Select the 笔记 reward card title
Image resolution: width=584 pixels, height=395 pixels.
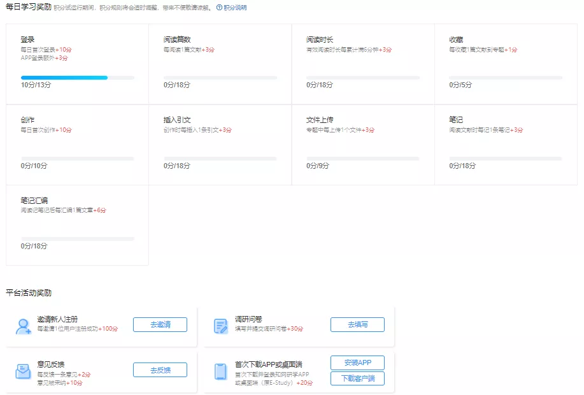[x=456, y=120]
